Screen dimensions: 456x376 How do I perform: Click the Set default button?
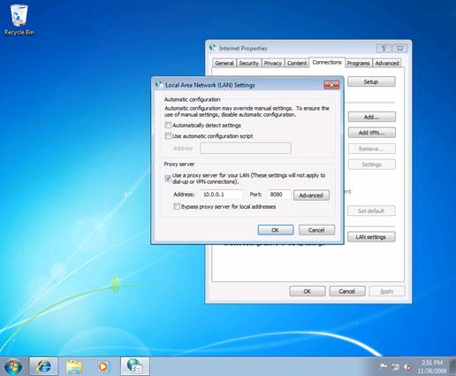pos(371,211)
